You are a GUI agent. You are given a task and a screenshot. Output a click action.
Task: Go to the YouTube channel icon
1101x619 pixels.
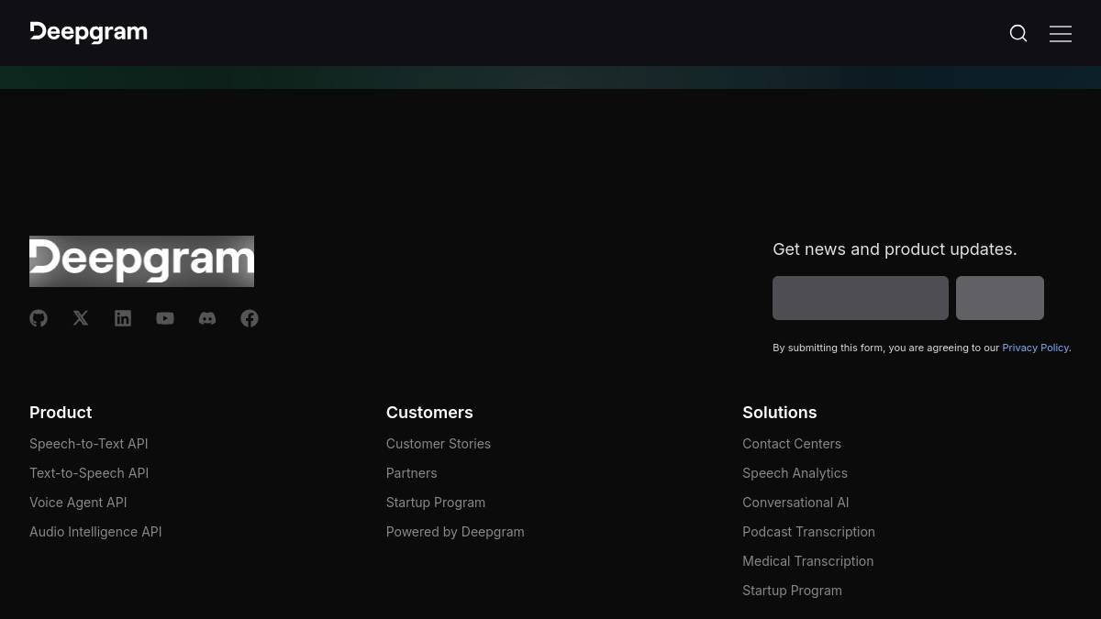click(x=165, y=318)
